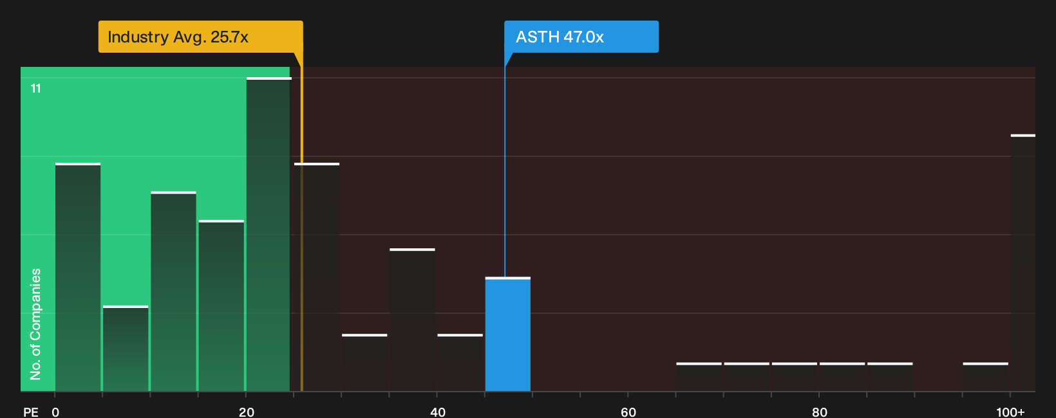
Task: Click the bar for PE 40-45
Action: coord(460,363)
